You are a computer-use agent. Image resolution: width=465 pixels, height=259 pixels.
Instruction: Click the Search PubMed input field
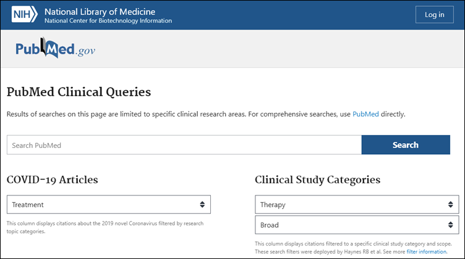click(x=184, y=145)
